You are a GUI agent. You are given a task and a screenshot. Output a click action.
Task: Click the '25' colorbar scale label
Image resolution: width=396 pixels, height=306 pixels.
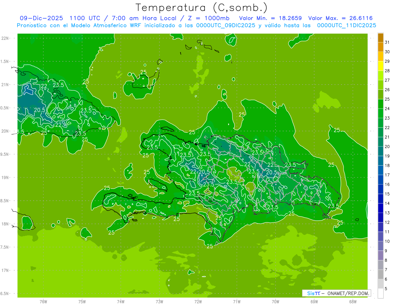[387, 99]
